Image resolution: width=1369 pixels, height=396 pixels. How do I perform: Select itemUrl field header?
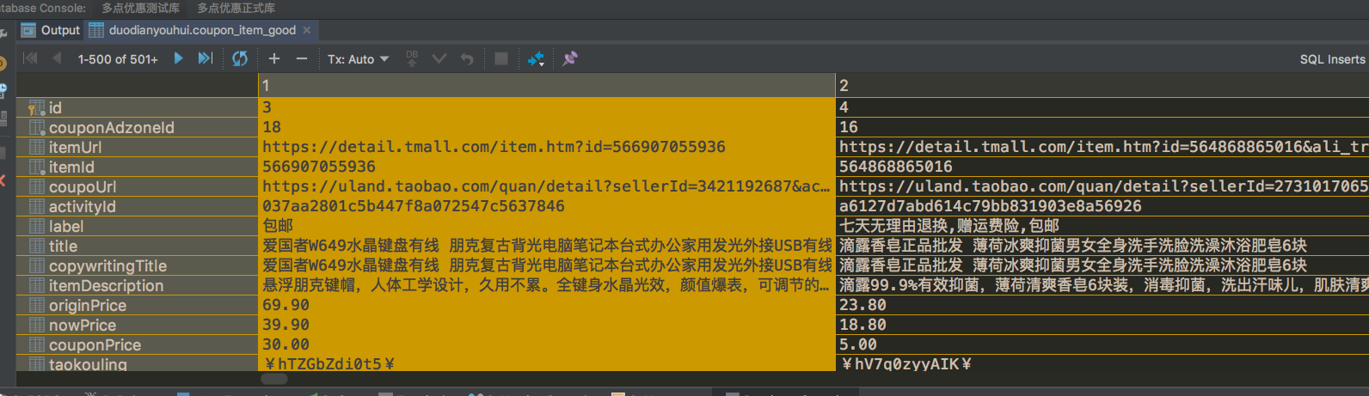click(x=138, y=147)
